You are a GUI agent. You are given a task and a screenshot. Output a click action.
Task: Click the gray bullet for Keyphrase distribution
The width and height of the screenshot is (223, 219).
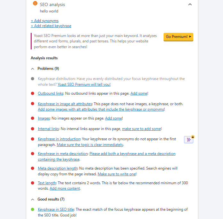[33, 79]
